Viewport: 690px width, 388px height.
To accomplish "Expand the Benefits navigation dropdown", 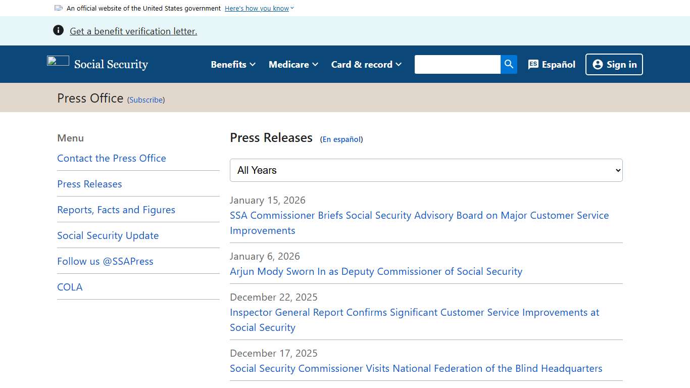I will pos(232,64).
